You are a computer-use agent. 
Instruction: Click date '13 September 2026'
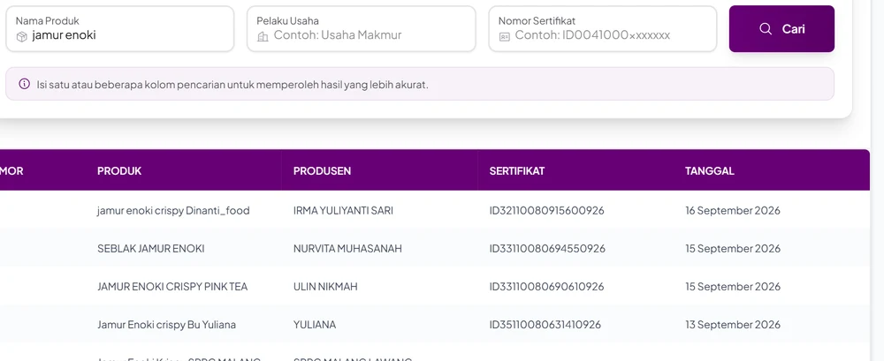coord(733,325)
